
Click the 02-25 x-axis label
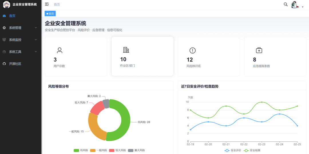pos(297,144)
